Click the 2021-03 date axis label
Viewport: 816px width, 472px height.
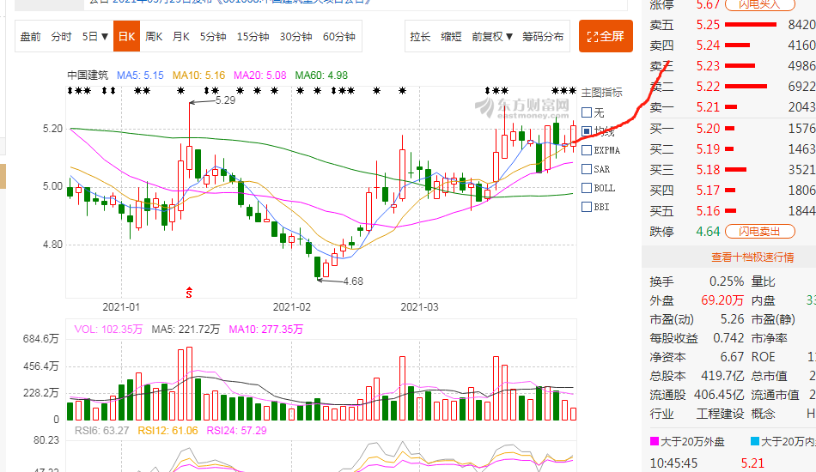[x=419, y=307]
